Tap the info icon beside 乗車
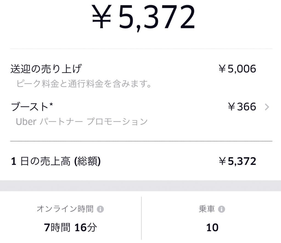The width and height of the screenshot is (281, 243). pyautogui.click(x=221, y=210)
